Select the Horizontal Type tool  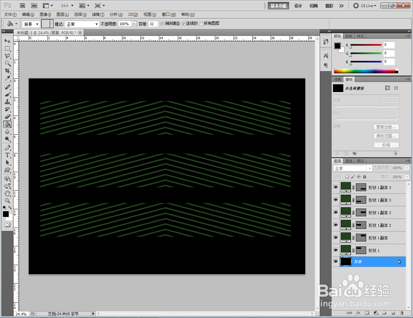[7, 155]
